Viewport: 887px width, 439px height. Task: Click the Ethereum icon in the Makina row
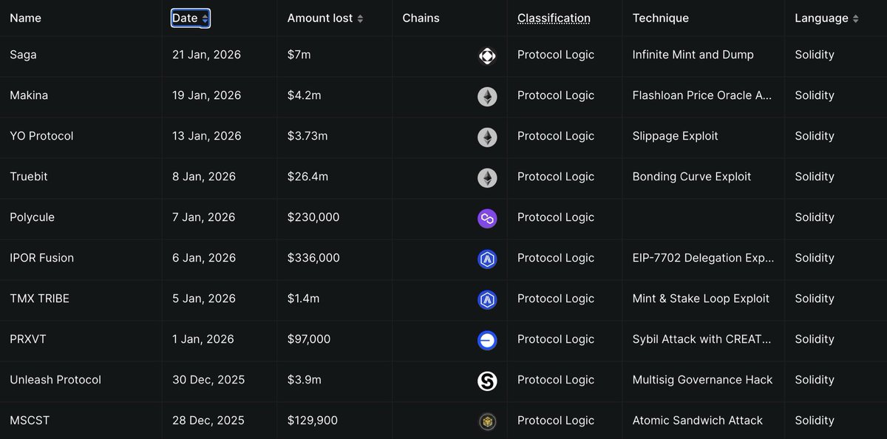pos(487,96)
